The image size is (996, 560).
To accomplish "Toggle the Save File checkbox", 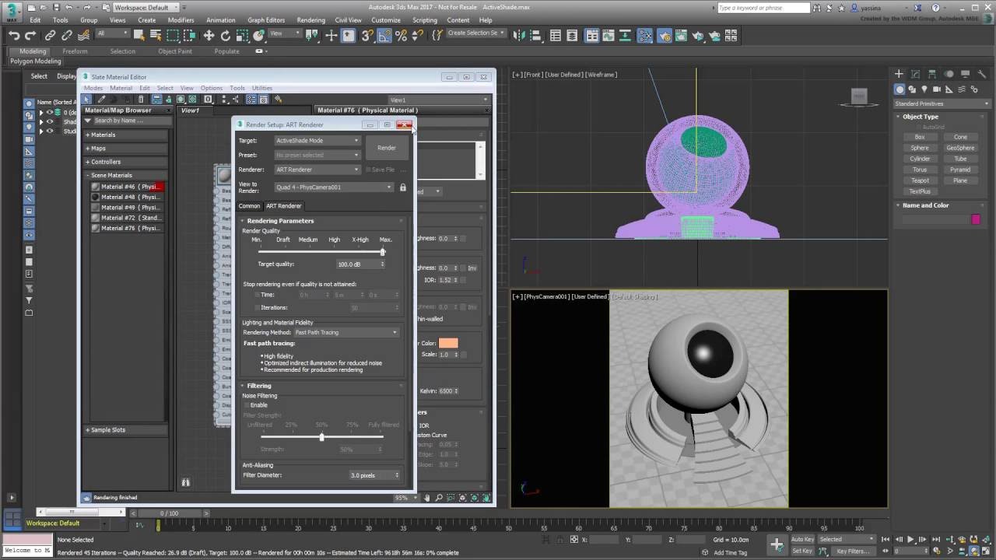I will 369,170.
